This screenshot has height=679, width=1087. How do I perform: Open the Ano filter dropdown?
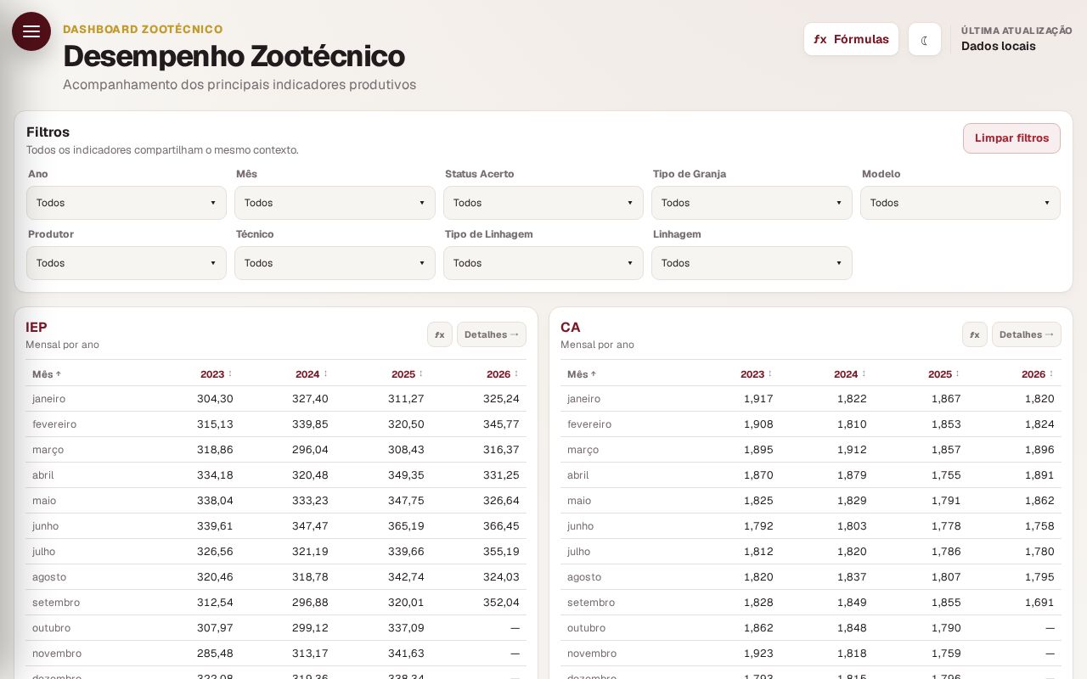click(x=127, y=203)
